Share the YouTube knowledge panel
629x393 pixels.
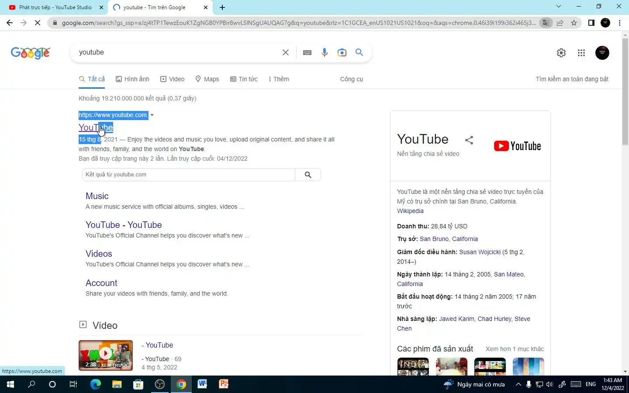click(x=469, y=140)
